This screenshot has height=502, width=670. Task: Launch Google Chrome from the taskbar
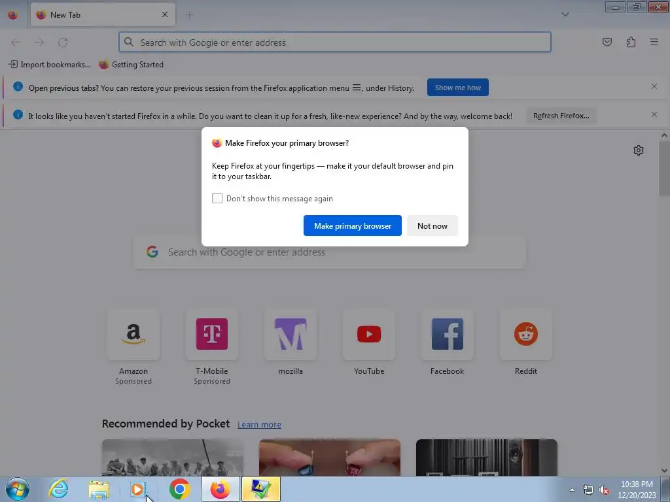tap(179, 489)
